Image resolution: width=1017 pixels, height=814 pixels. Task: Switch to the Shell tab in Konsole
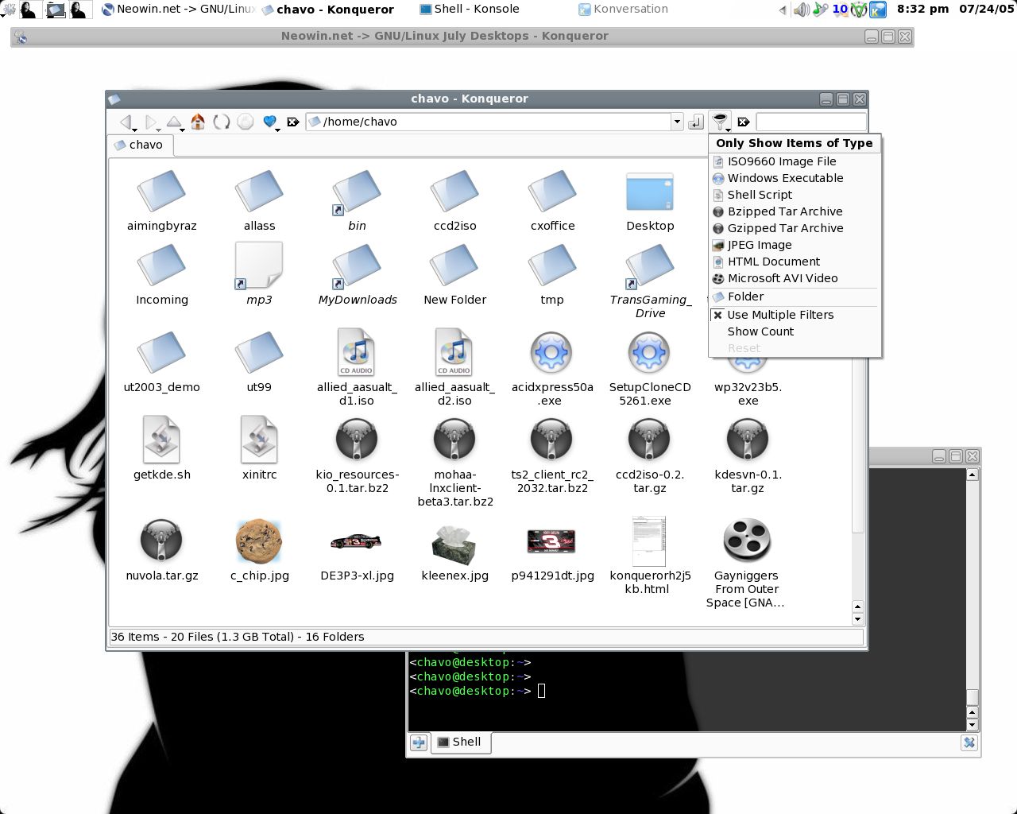tap(460, 742)
